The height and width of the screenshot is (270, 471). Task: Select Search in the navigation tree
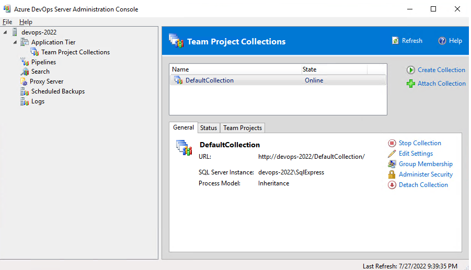40,72
